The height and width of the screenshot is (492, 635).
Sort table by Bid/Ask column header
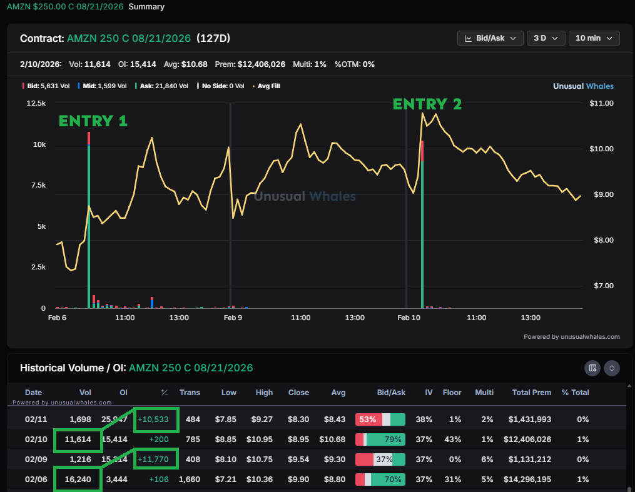point(391,393)
